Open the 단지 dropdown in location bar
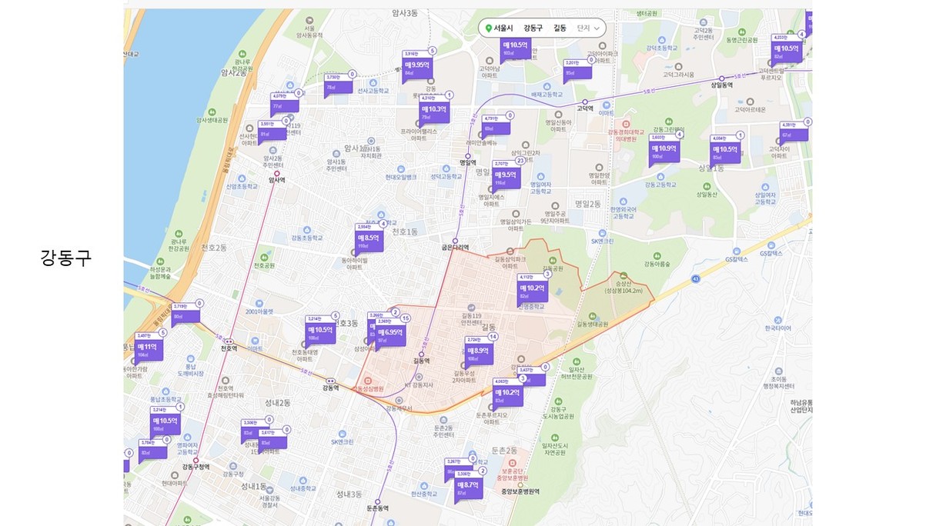This screenshot has width=936, height=526. pyautogui.click(x=588, y=28)
